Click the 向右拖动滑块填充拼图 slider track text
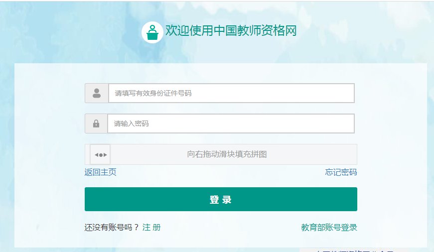 227,154
